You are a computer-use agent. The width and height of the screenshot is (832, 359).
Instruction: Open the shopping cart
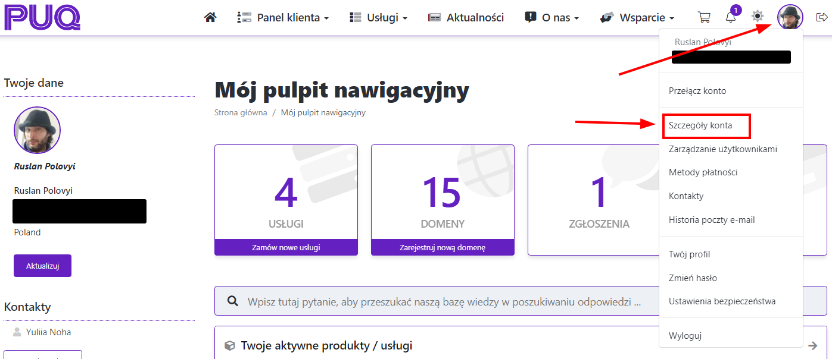(704, 17)
